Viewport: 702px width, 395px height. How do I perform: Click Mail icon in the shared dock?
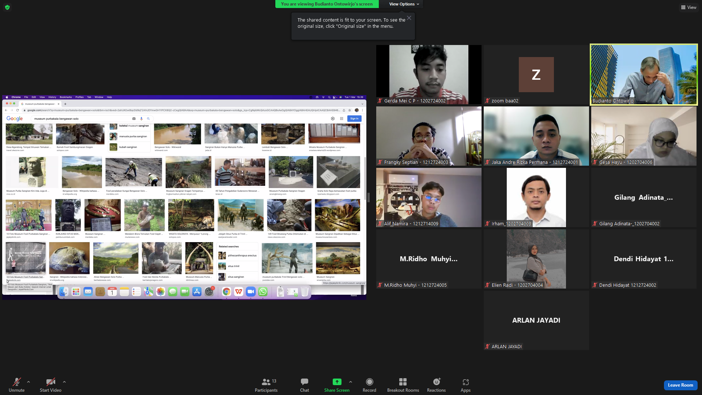(x=88, y=292)
